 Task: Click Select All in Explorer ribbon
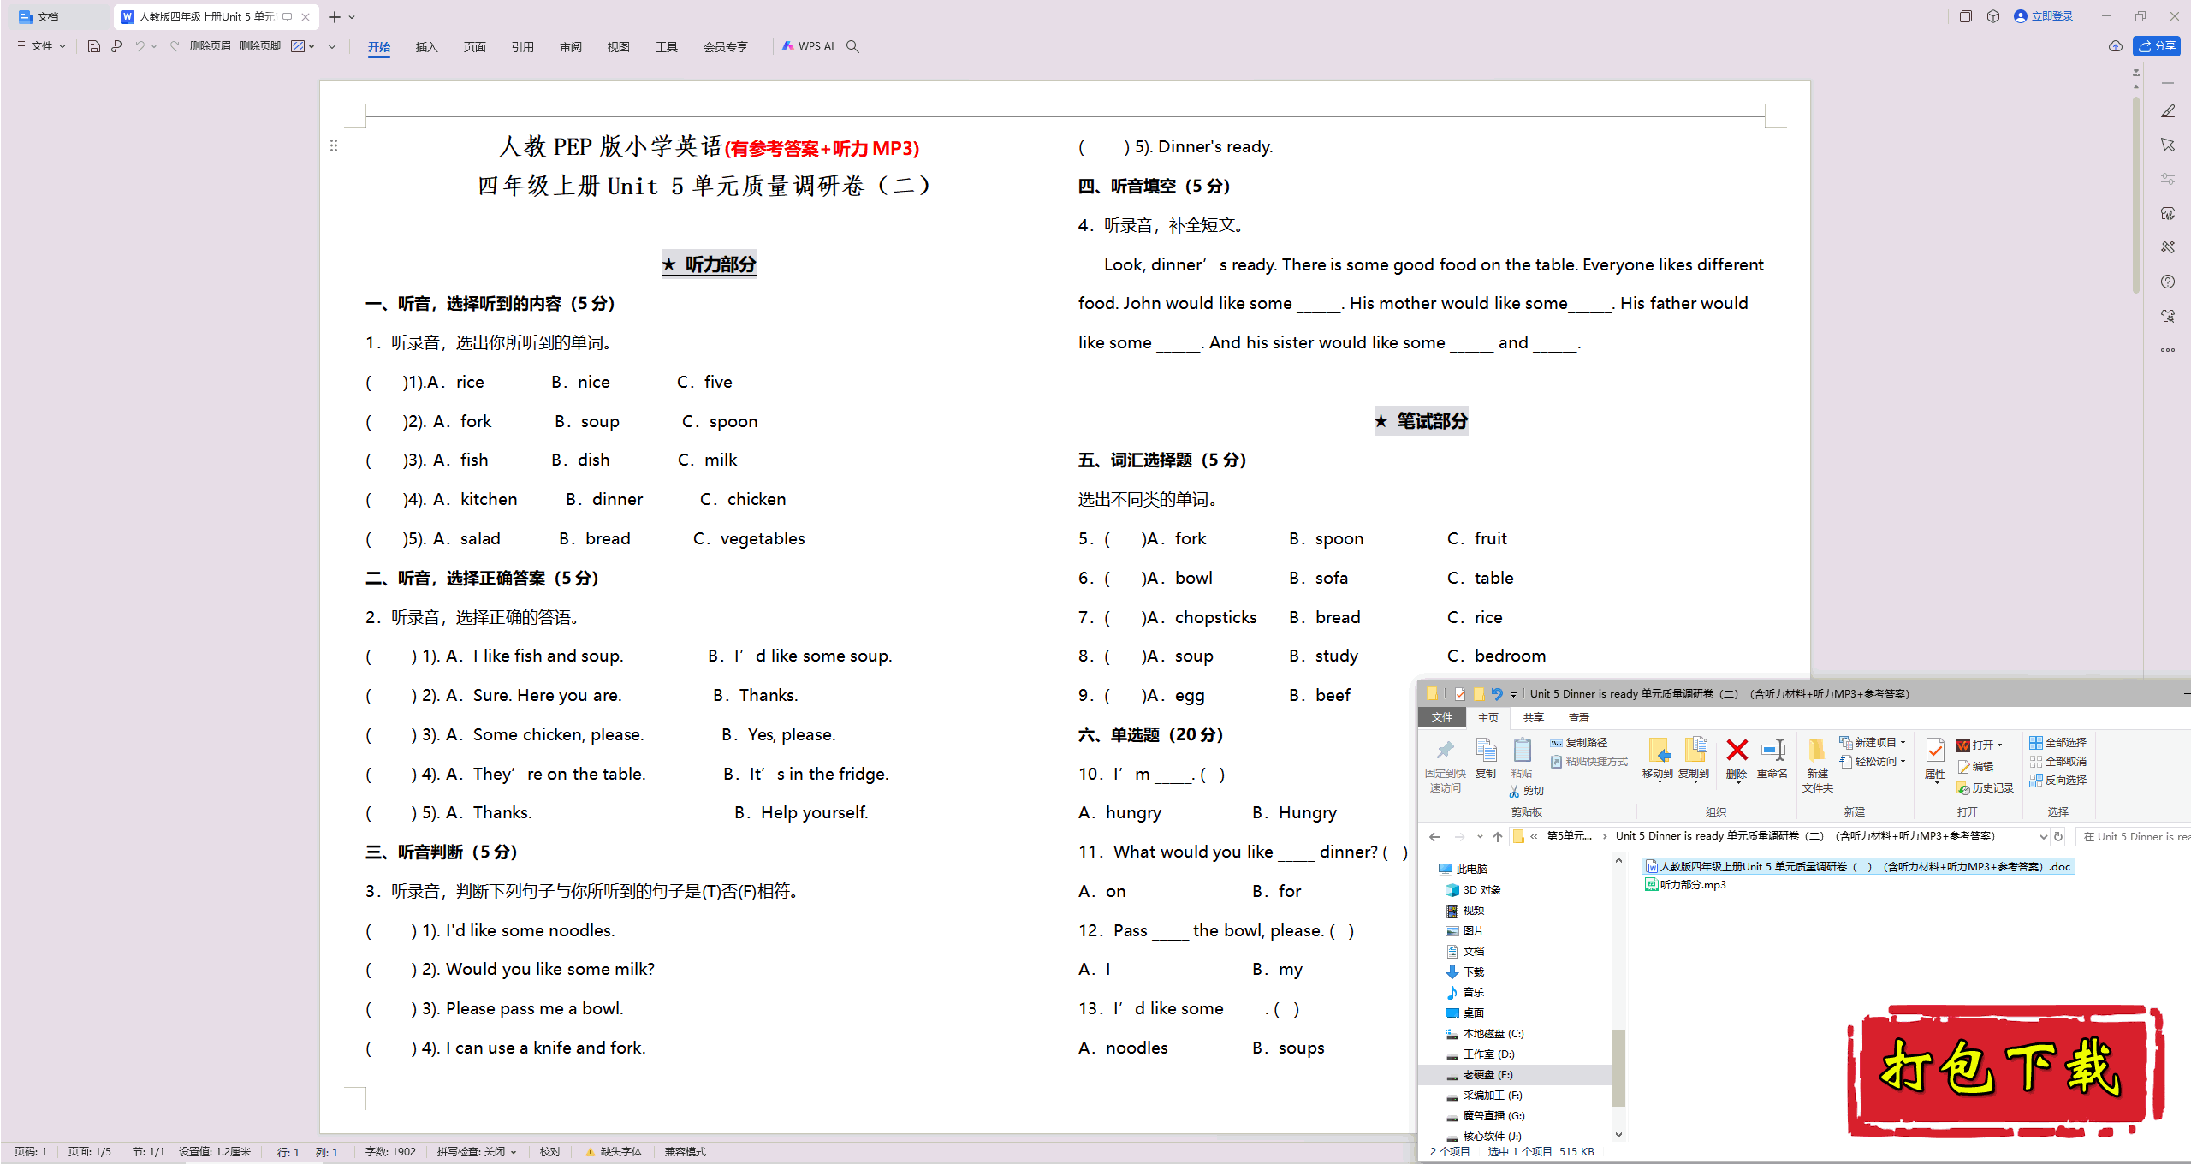(x=2057, y=742)
